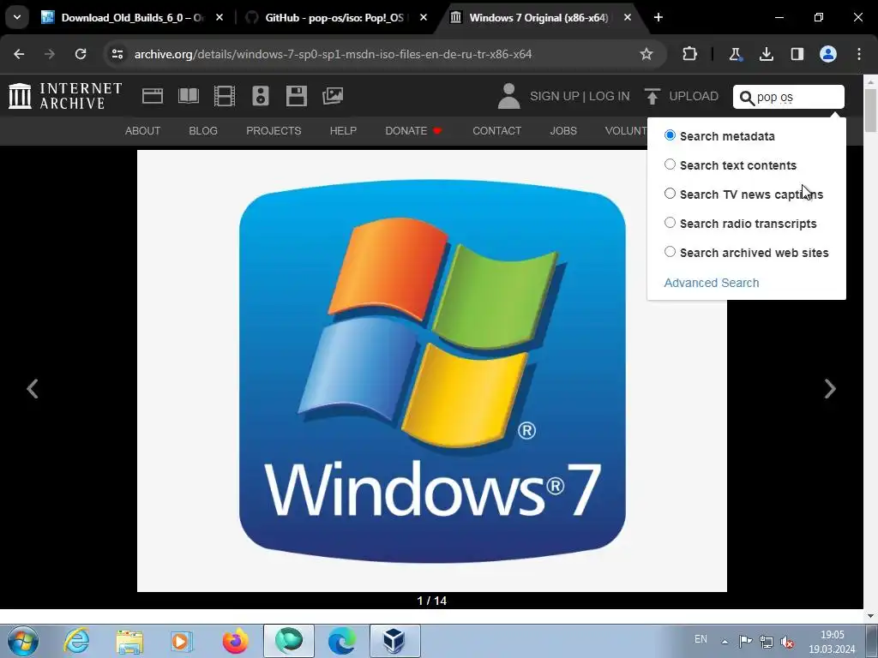The image size is (878, 658).
Task: Select Search archived web sites option
Action: click(670, 252)
